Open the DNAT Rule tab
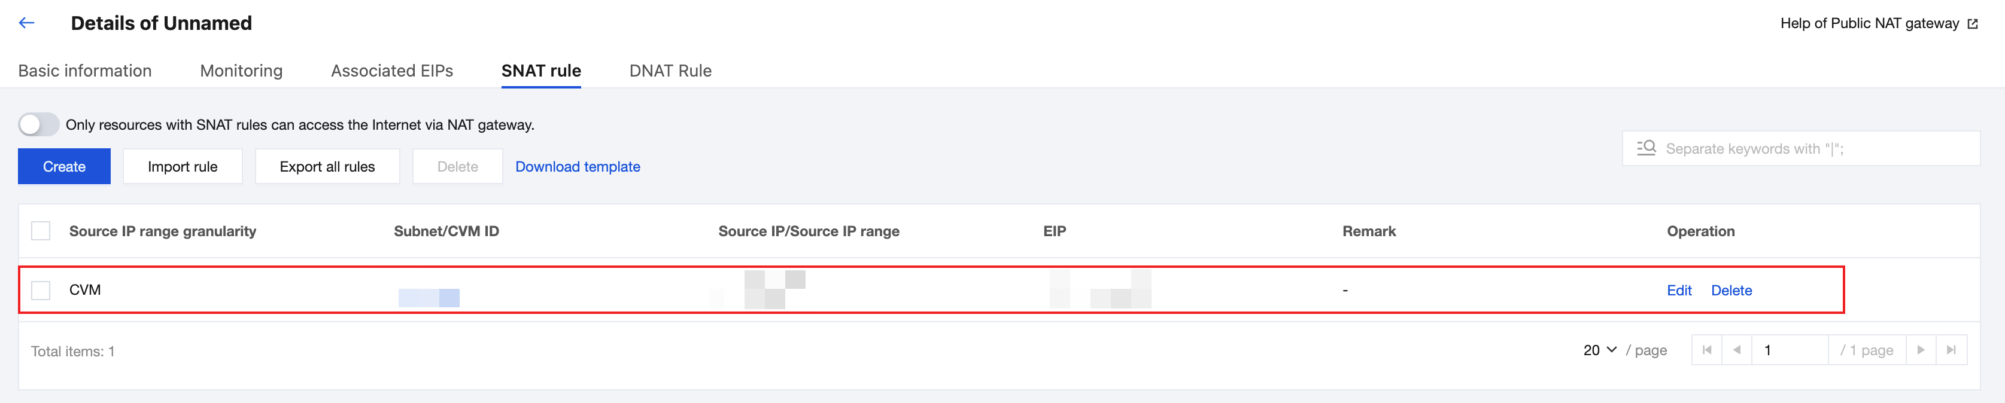The width and height of the screenshot is (2005, 403). (670, 71)
